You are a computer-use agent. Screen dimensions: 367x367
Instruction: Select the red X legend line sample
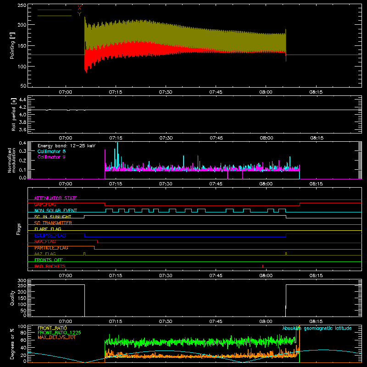tap(55, 10)
